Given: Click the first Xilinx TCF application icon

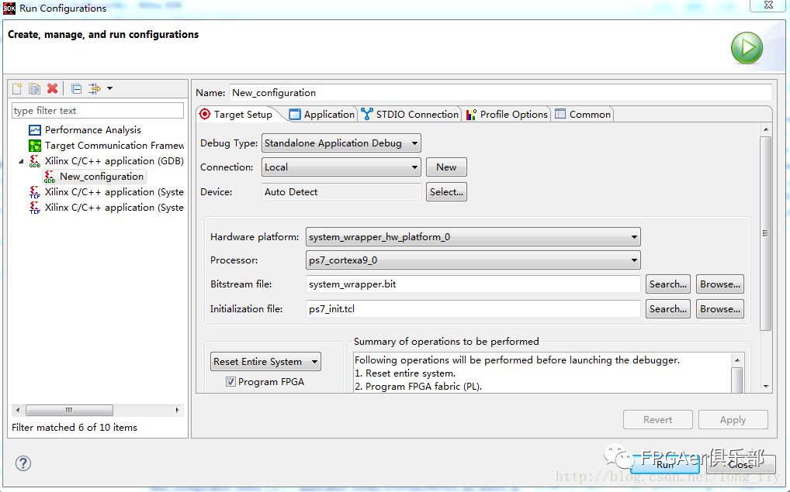Looking at the screenshot, I should click(x=35, y=193).
